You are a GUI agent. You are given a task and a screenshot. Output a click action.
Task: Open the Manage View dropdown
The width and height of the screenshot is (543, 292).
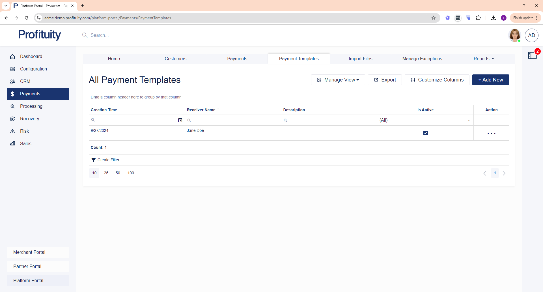click(338, 80)
